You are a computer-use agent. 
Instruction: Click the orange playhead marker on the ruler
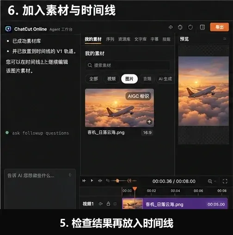pyautogui.click(x=135, y=189)
